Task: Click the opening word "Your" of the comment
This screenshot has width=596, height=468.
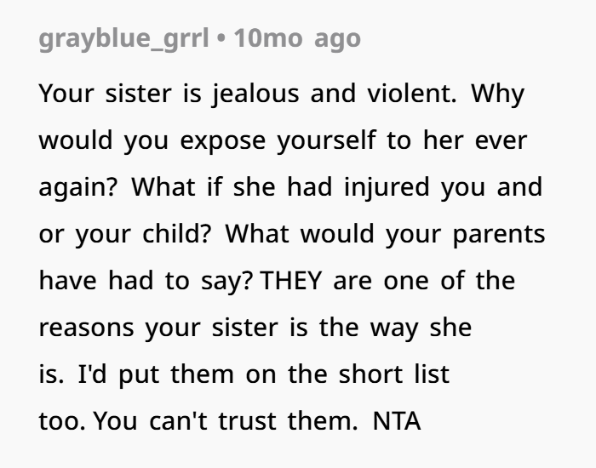Action: pos(66,93)
